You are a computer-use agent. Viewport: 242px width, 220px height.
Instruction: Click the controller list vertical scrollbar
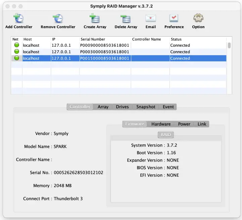[229, 45]
